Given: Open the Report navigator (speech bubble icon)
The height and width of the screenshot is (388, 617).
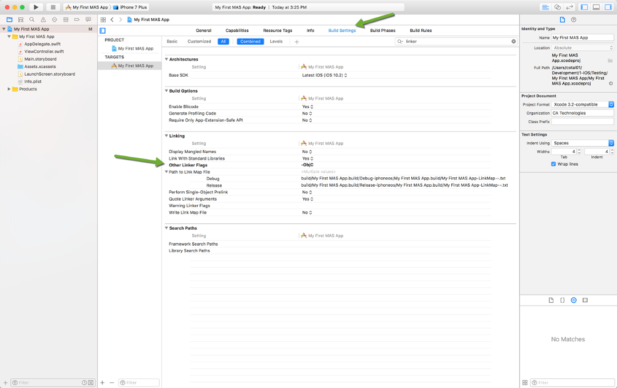Looking at the screenshot, I should tap(88, 19).
